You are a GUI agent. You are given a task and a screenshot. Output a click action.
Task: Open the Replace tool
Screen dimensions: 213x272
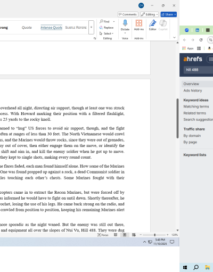[106, 28]
